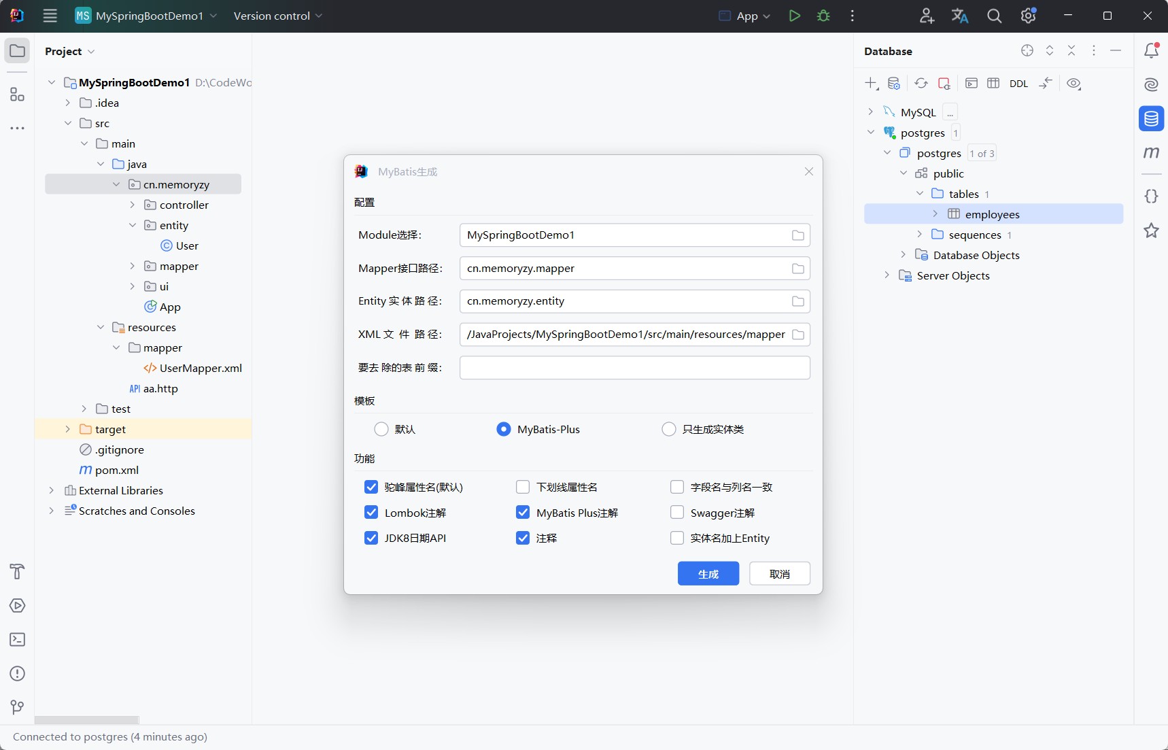Start debugging the App
1168x750 pixels.
point(824,16)
